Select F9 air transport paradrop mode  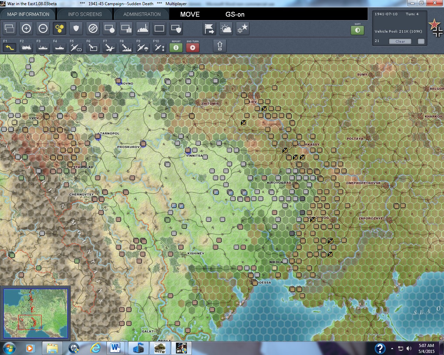[x=143, y=47]
